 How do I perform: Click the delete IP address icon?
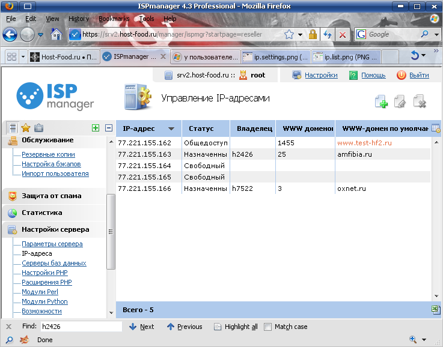coord(420,101)
